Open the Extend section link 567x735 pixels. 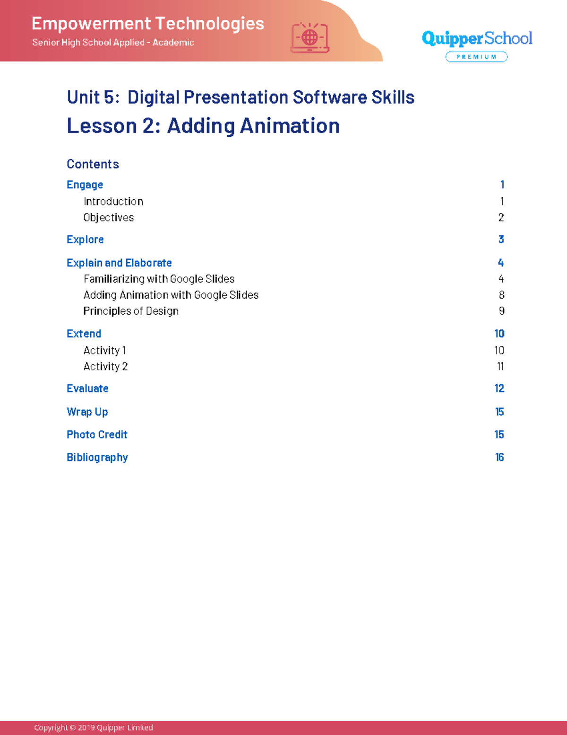pyautogui.click(x=84, y=334)
